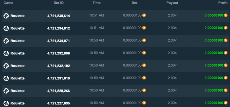Click 10:51 AM time in row 4,721,234,812
Image resolution: width=230 pixels, height=107 pixels.
(x=97, y=28)
